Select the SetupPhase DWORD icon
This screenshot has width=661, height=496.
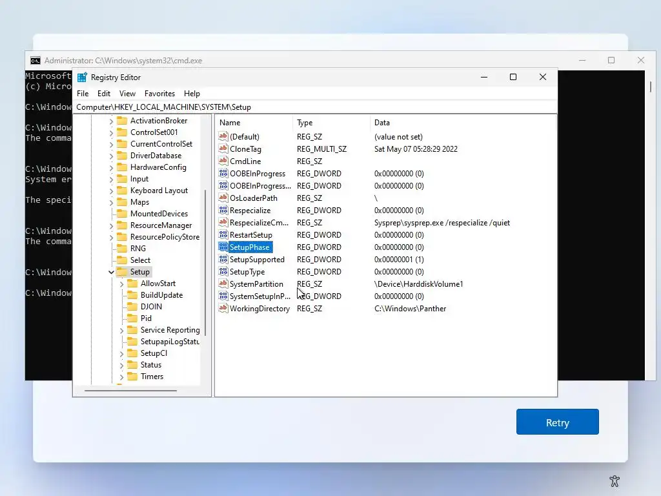[x=223, y=247]
